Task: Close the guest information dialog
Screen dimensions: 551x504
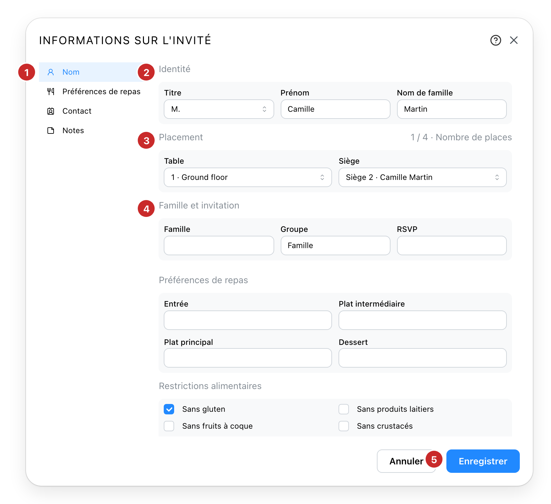Action: tap(514, 40)
